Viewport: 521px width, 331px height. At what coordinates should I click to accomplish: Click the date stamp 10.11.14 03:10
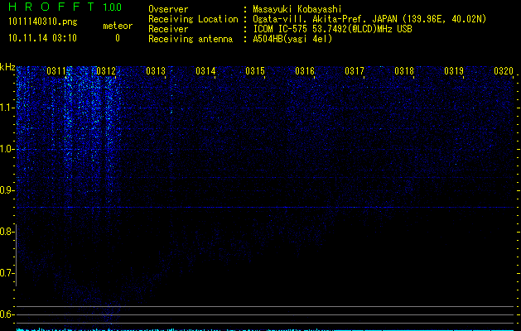(42, 38)
